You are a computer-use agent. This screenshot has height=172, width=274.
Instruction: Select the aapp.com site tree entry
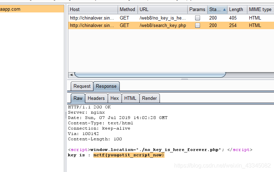32,9
